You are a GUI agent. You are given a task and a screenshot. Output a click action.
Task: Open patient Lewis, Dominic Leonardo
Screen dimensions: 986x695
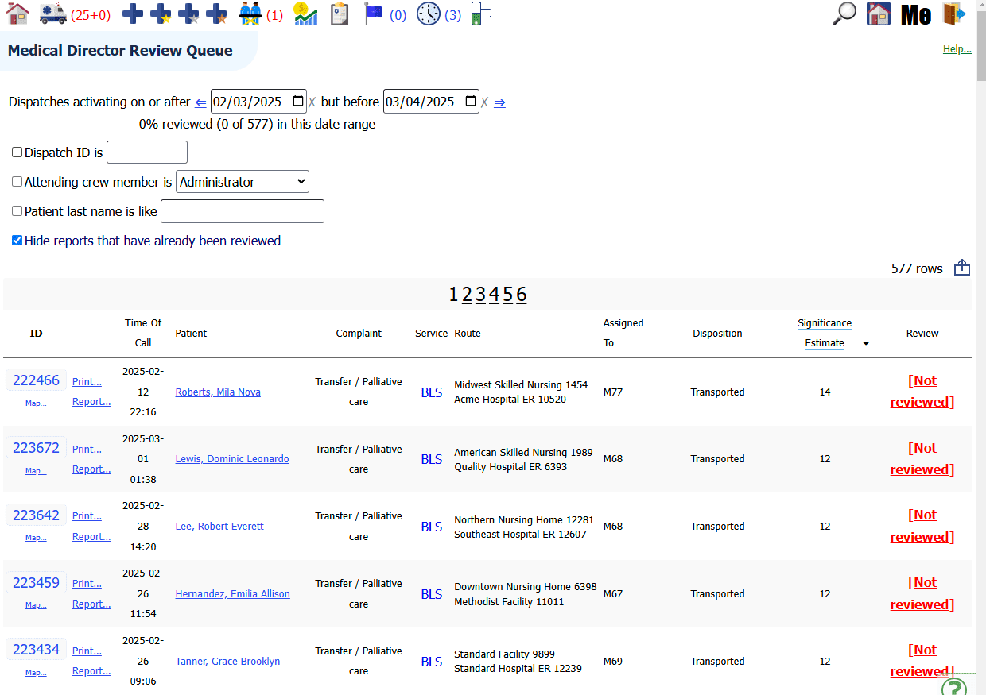click(232, 459)
